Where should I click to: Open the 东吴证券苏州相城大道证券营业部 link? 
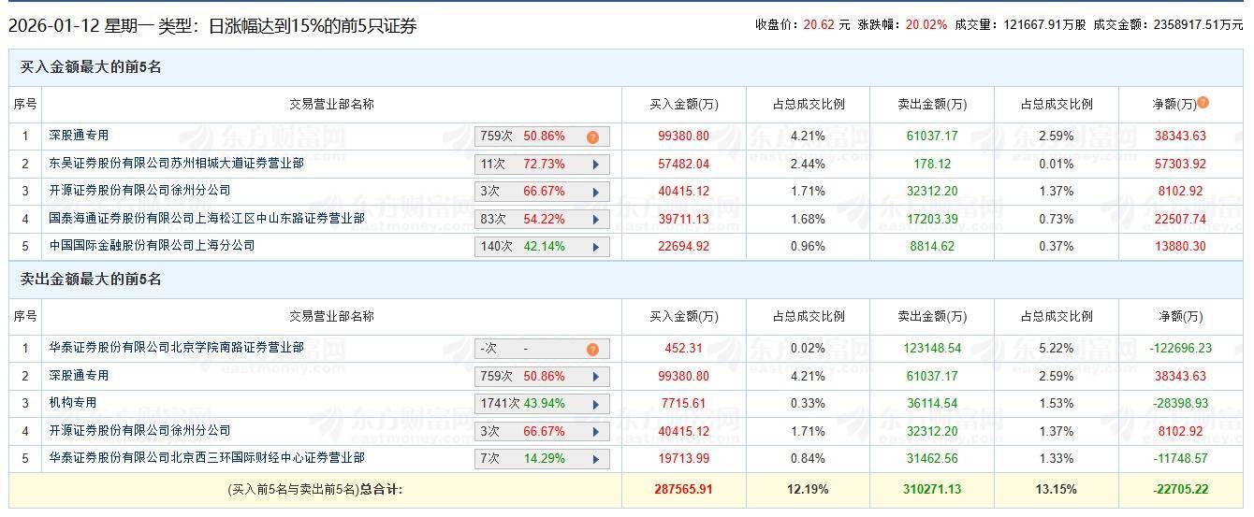tap(176, 164)
